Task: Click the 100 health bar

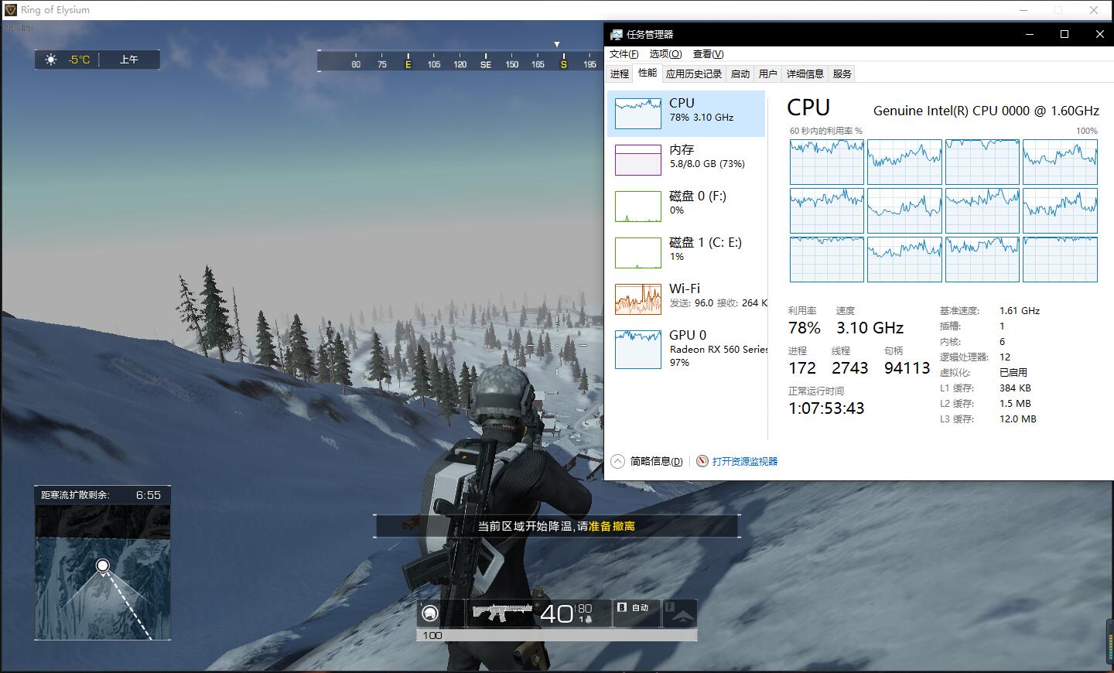Action: pyautogui.click(x=557, y=636)
